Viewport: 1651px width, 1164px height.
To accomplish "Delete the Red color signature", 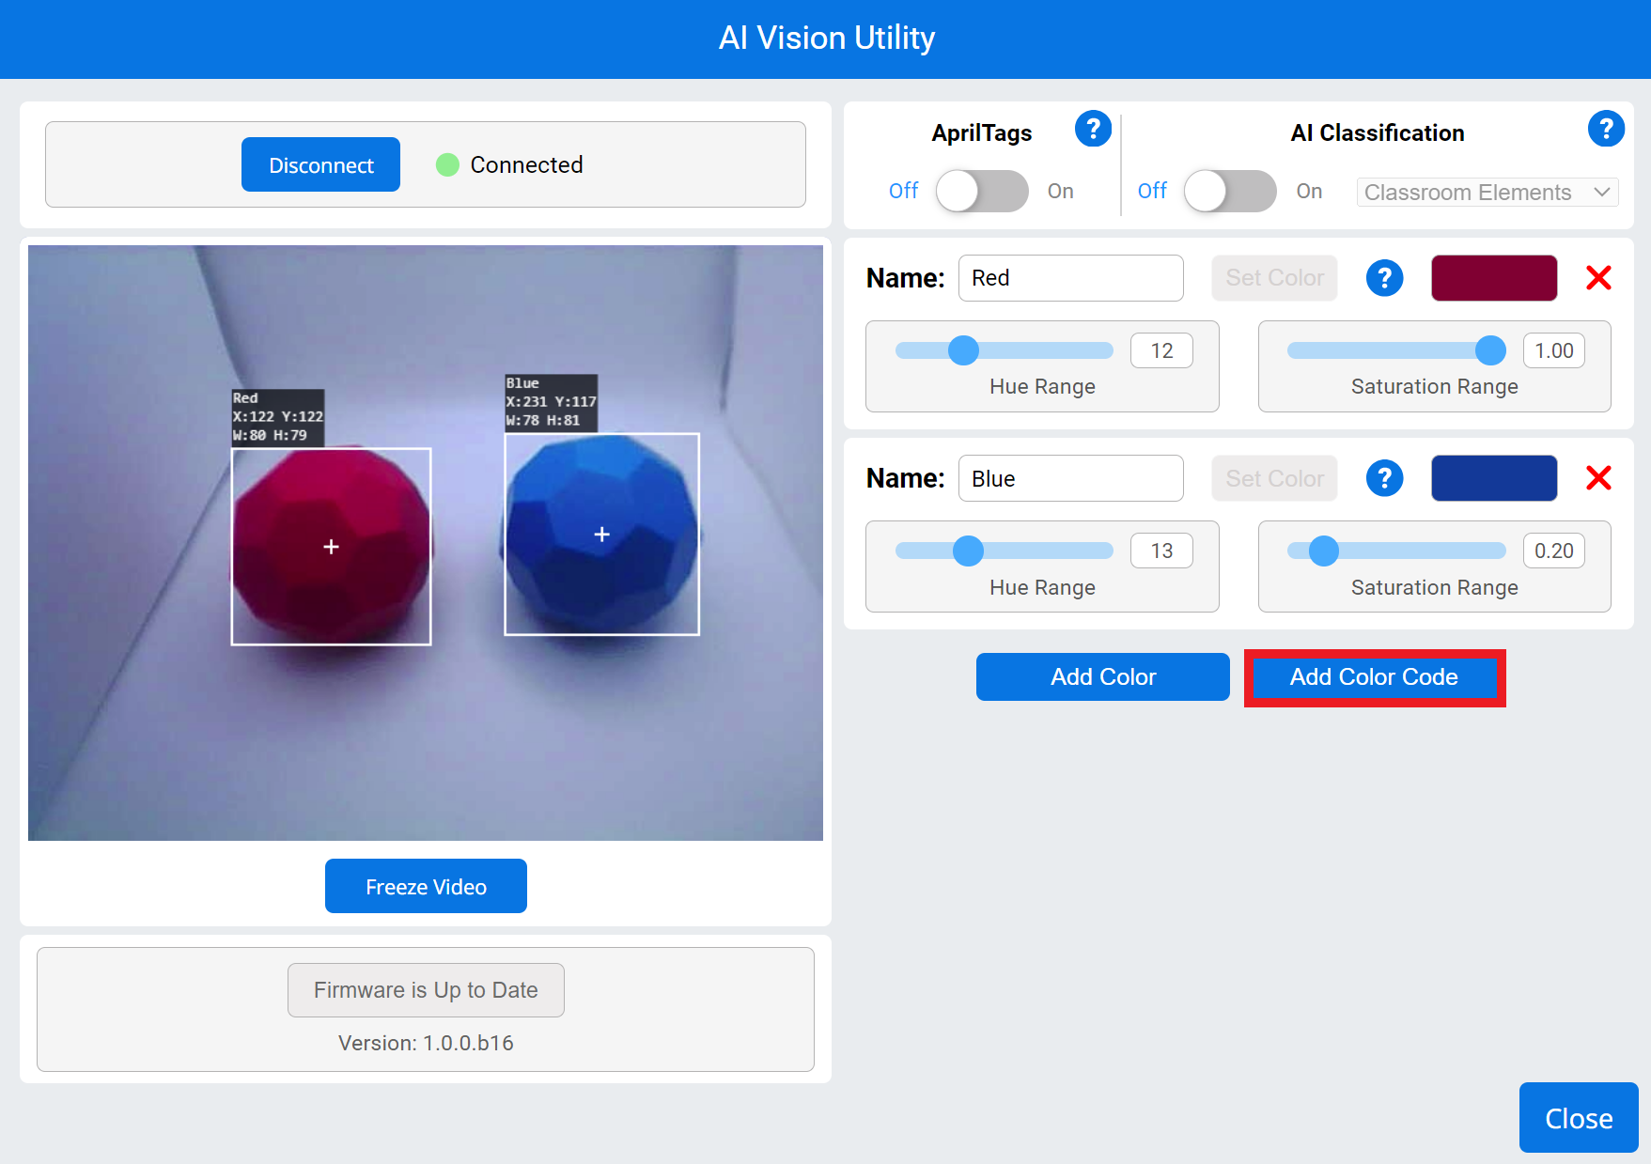I will click(x=1598, y=277).
